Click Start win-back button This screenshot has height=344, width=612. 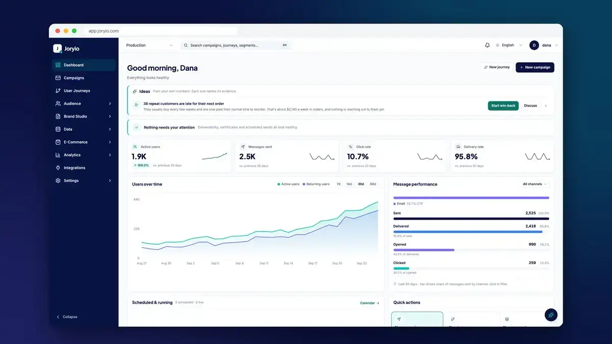click(x=503, y=105)
